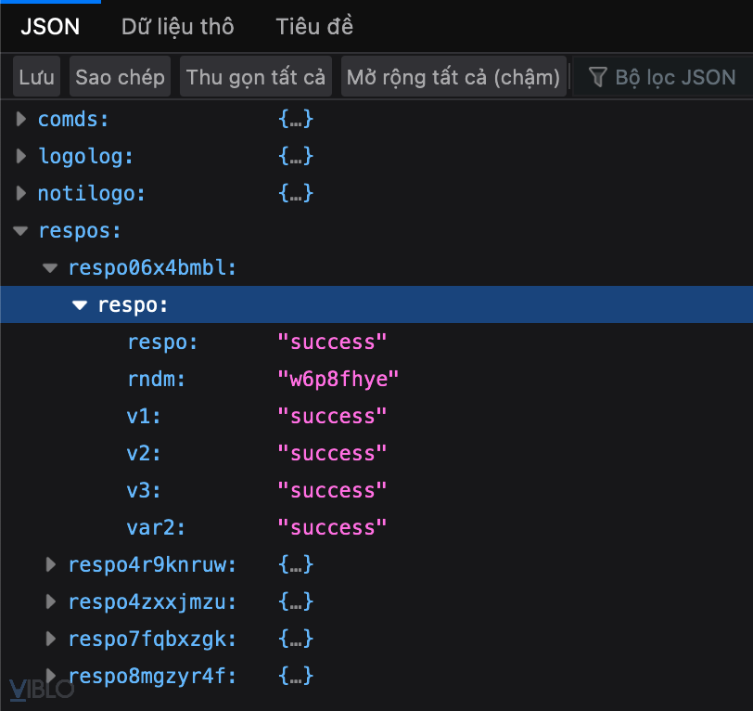Expand the logolog node arrow
The height and width of the screenshot is (711, 753).
pyautogui.click(x=21, y=157)
